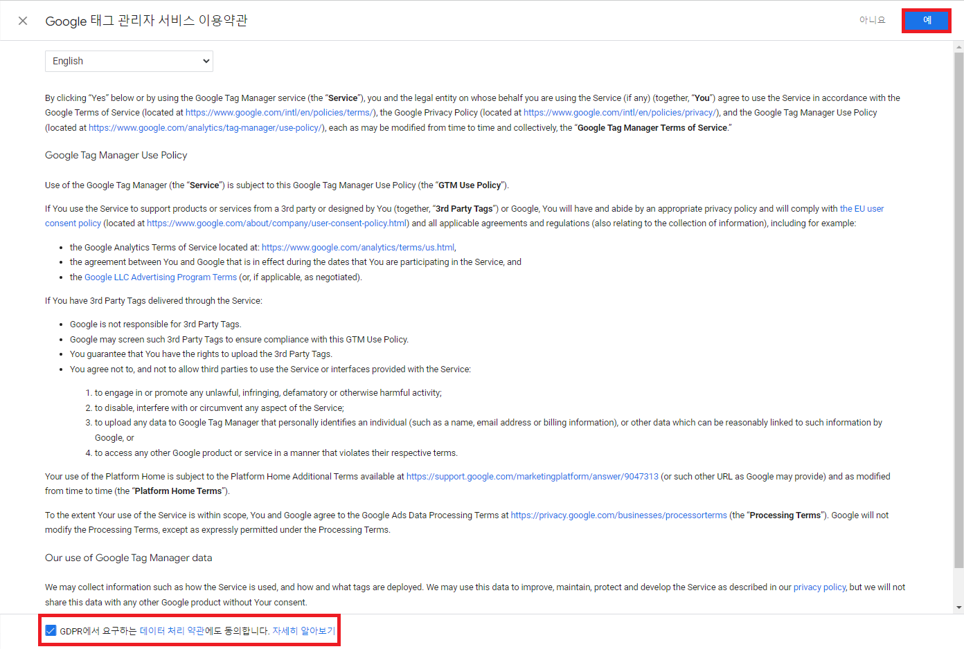Screen dimensions: 964x649
Task: Click the X icon in top-left corner
Action: 22,20
